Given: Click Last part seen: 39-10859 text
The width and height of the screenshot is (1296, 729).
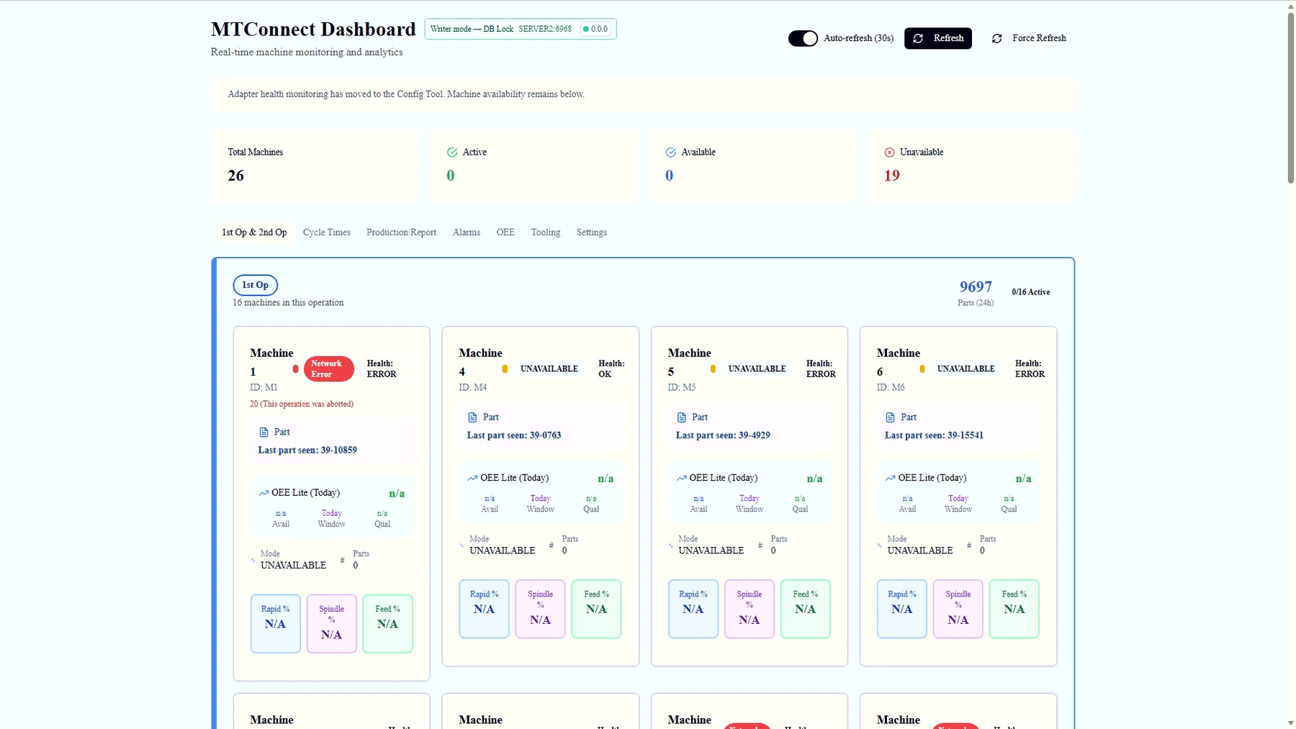Looking at the screenshot, I should (x=307, y=450).
